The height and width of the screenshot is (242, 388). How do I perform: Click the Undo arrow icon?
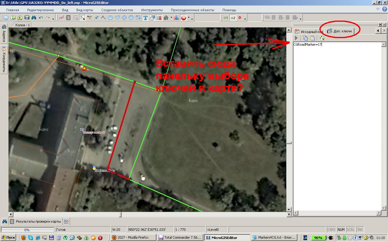point(41,18)
